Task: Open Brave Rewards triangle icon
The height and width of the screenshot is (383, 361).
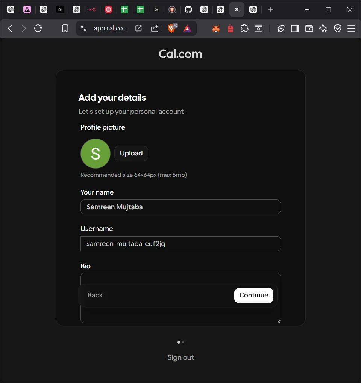Action: click(187, 29)
